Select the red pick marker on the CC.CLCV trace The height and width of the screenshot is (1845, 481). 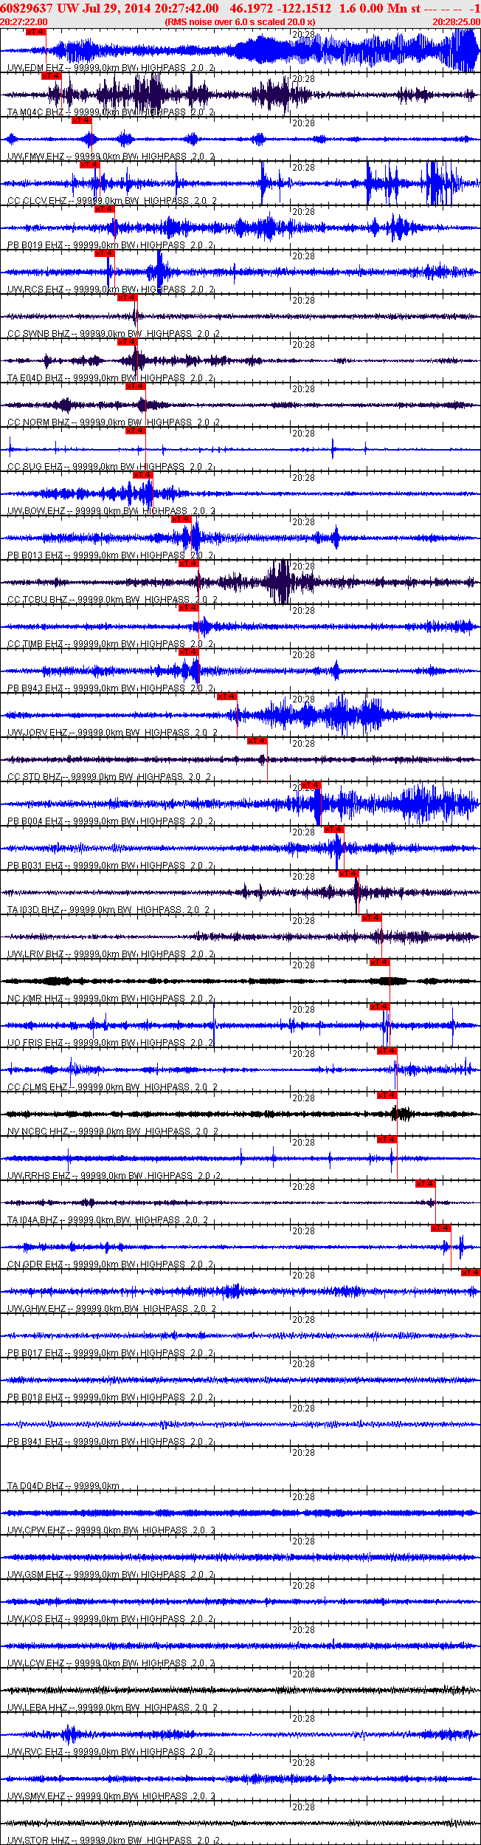(89, 165)
